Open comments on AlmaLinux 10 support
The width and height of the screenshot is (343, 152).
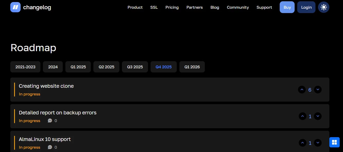coord(50,147)
